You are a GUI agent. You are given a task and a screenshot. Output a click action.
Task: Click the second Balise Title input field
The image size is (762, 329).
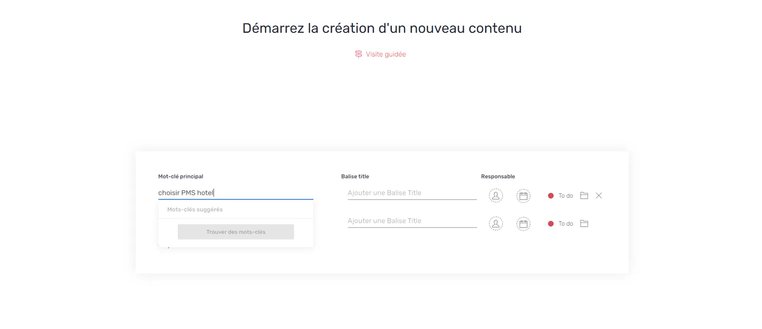coord(412,221)
